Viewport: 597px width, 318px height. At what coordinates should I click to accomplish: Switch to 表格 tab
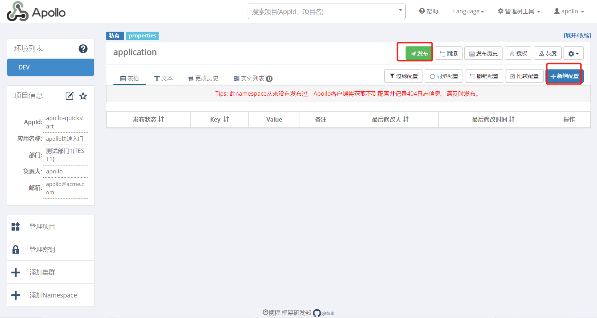tap(129, 78)
